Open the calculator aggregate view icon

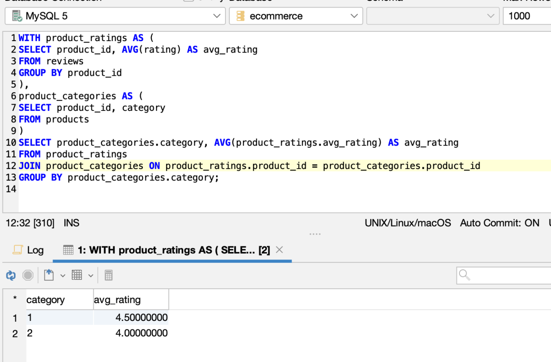pyautogui.click(x=109, y=275)
